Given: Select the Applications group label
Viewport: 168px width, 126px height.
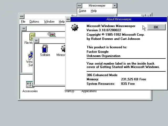Looking at the screenshot, I should coord(89,91).
